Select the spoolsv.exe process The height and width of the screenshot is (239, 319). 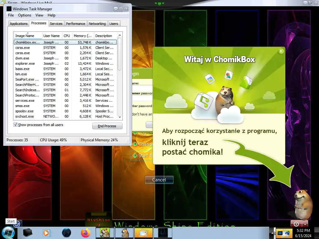click(x=65, y=111)
